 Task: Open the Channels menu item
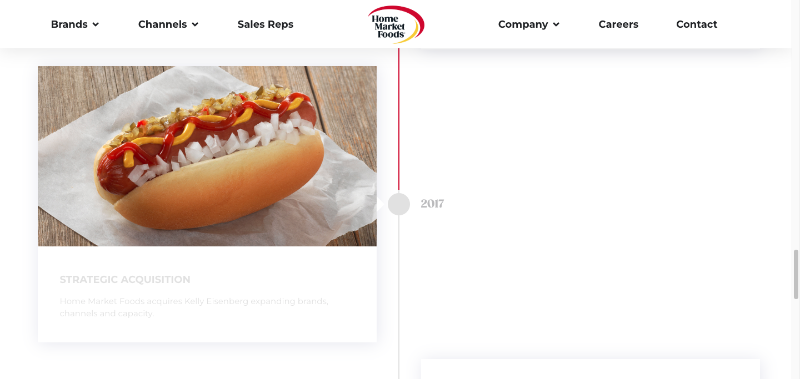162,24
